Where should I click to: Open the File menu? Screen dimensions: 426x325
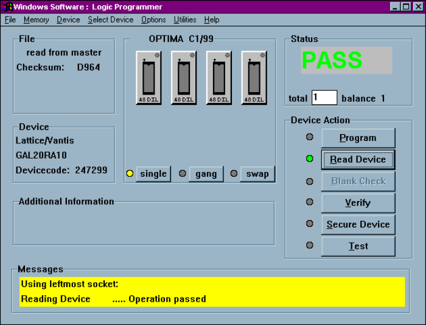point(10,20)
